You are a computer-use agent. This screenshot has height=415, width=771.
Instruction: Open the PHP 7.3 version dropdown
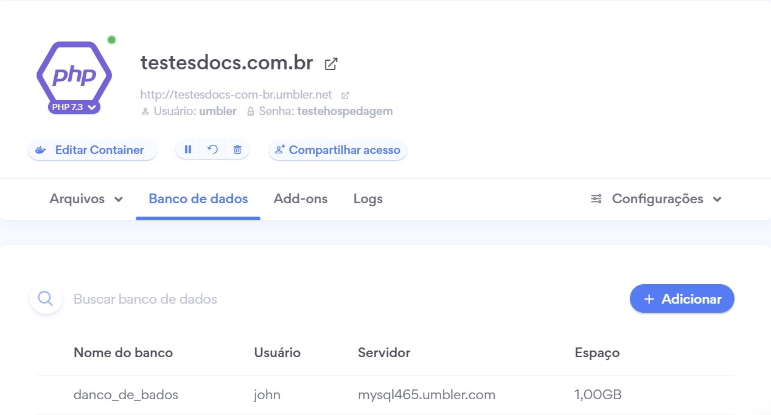point(74,108)
